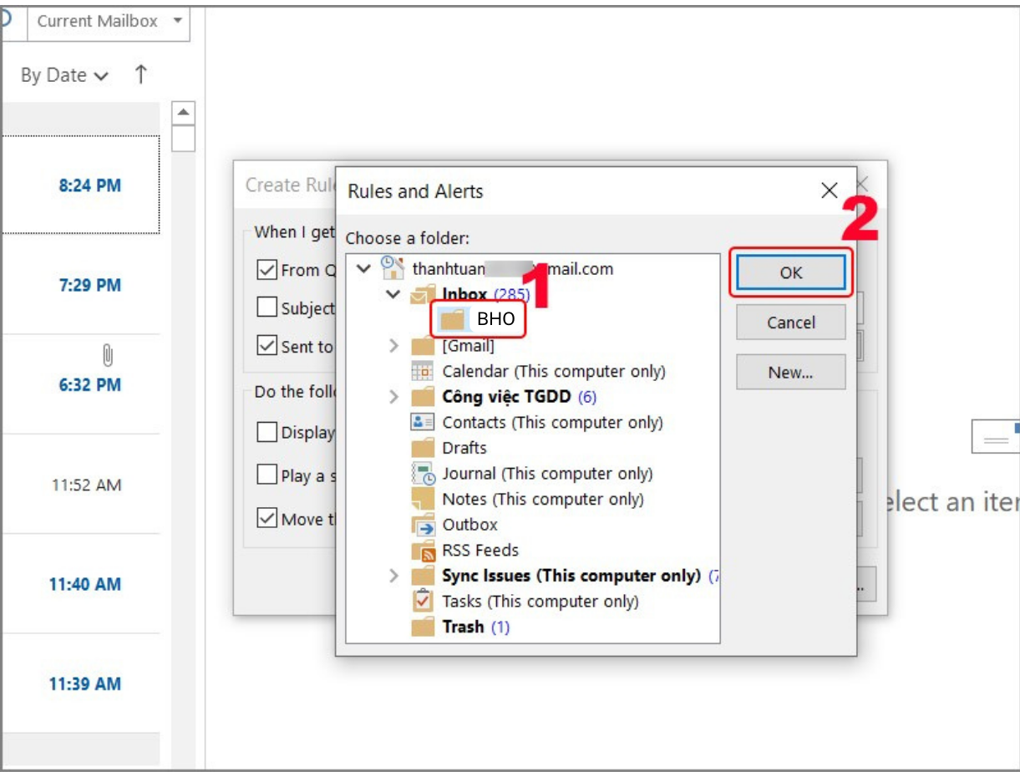Click the RSS Feeds folder icon
Image resolution: width=1020 pixels, height=772 pixels.
click(424, 551)
